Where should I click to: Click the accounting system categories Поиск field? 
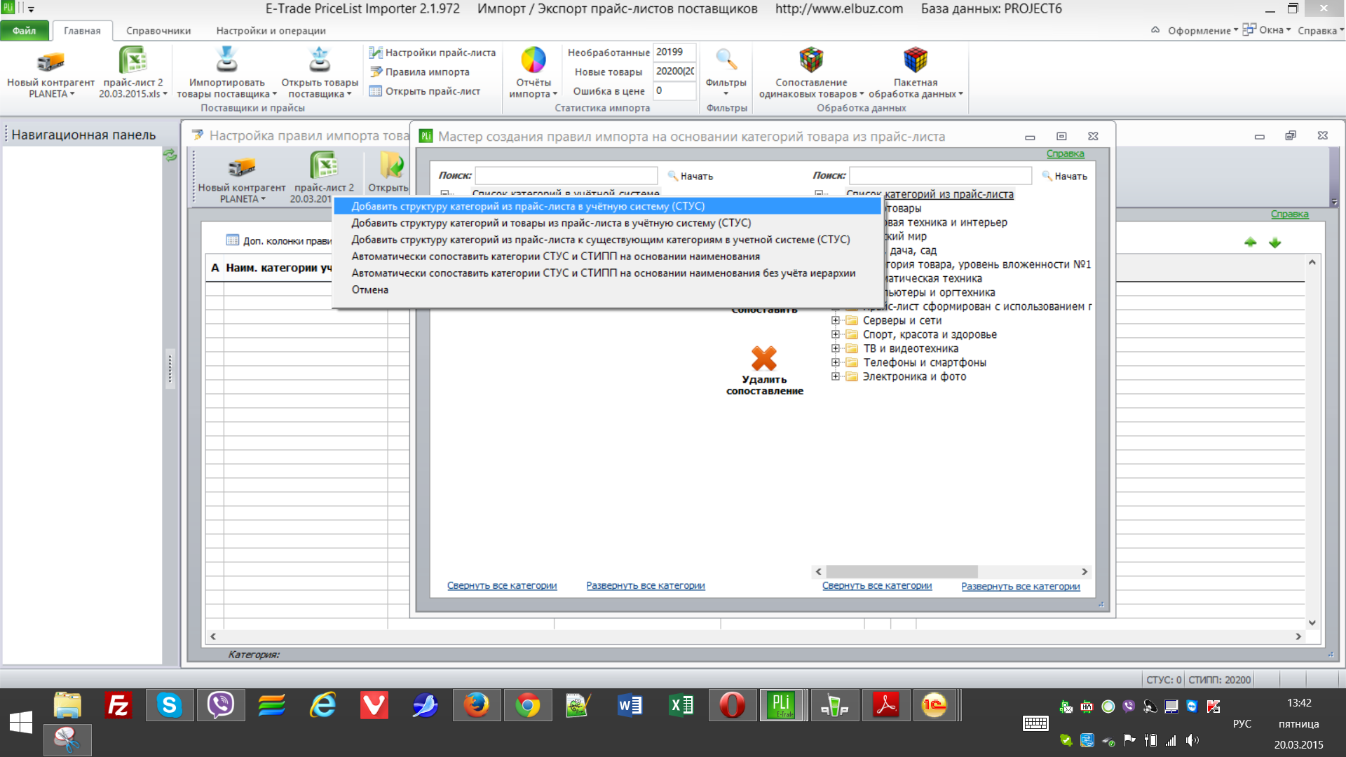[566, 175]
